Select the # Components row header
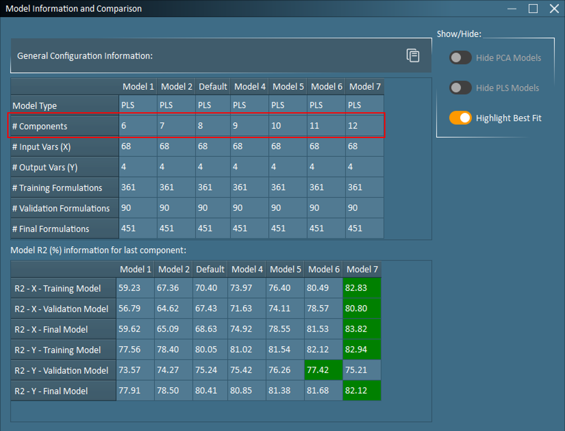The width and height of the screenshot is (565, 431). (64, 126)
